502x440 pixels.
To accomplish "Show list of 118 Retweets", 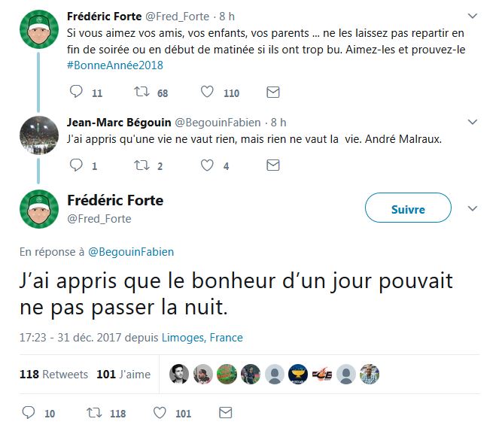I will click(53, 375).
